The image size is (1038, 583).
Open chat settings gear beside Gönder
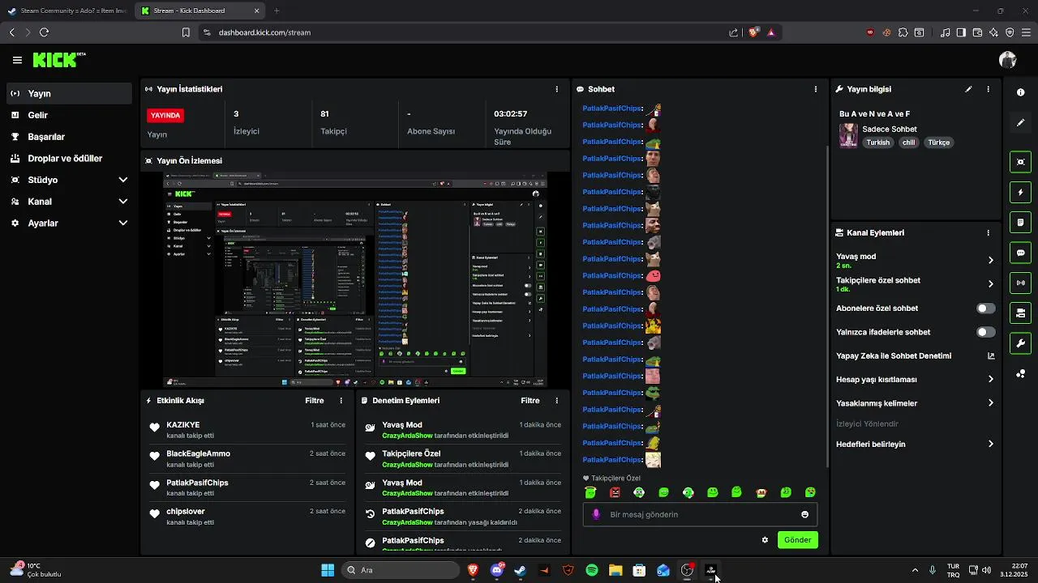click(765, 539)
